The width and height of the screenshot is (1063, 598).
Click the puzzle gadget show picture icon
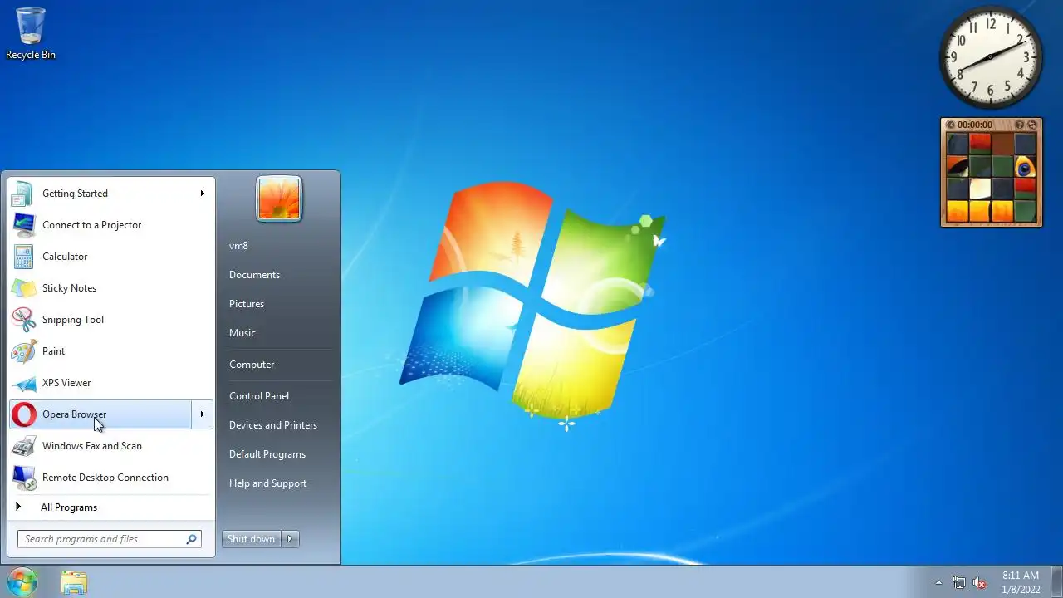click(1019, 125)
